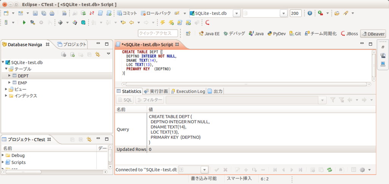This screenshot has width=389, height=184.
Task: Execute SQL statement lightning icon
Action: coord(163,22)
